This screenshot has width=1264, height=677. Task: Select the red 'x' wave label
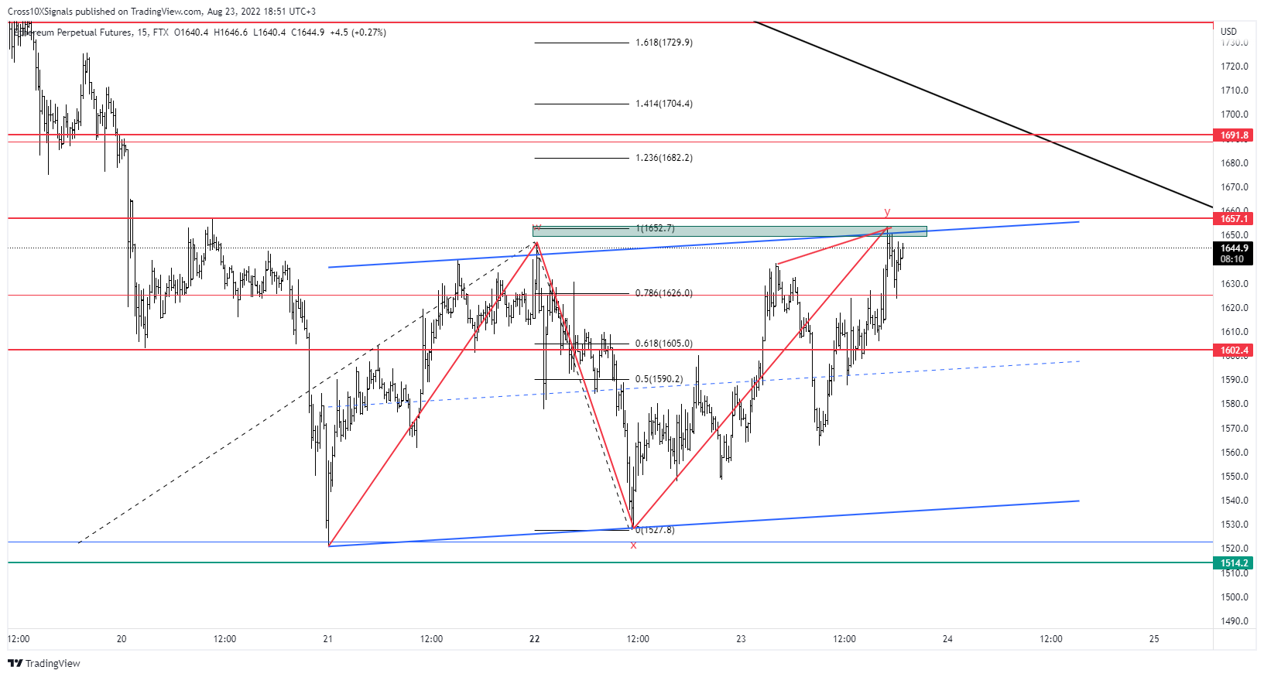click(x=633, y=545)
